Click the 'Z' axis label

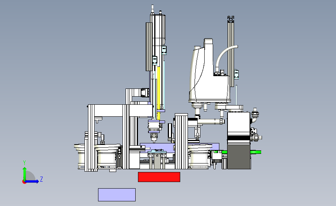point(41,179)
